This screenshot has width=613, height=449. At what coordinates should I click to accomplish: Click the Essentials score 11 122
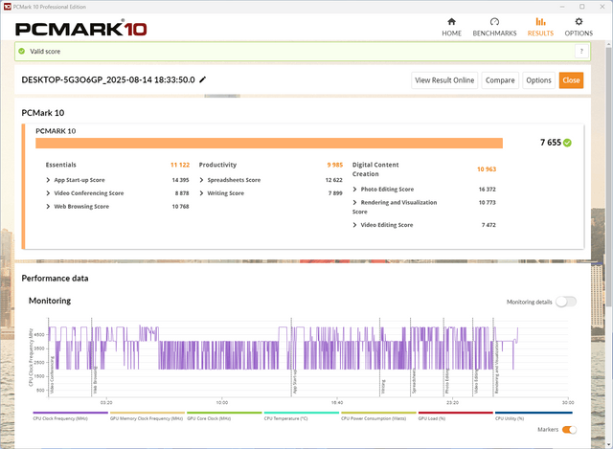click(x=180, y=165)
